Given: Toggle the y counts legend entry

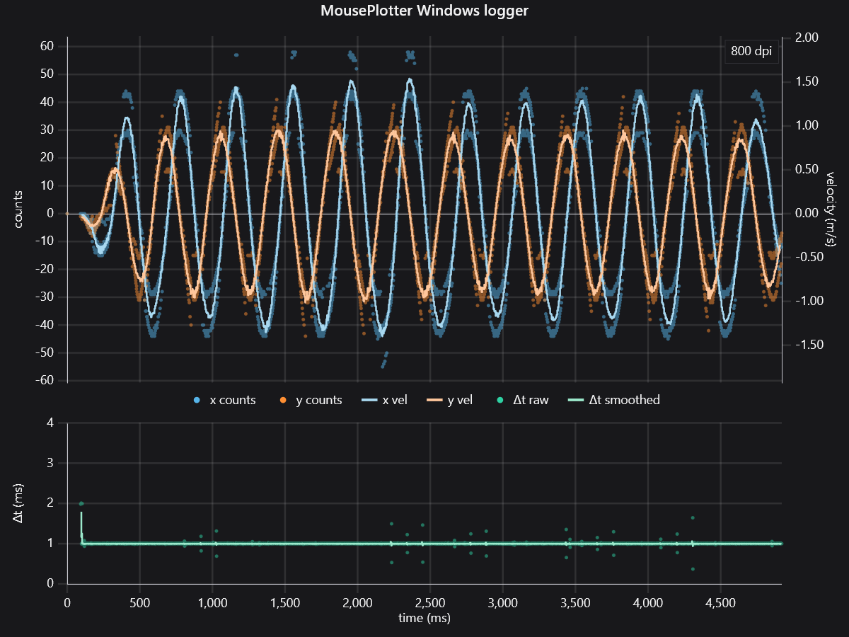Looking at the screenshot, I should [x=311, y=400].
